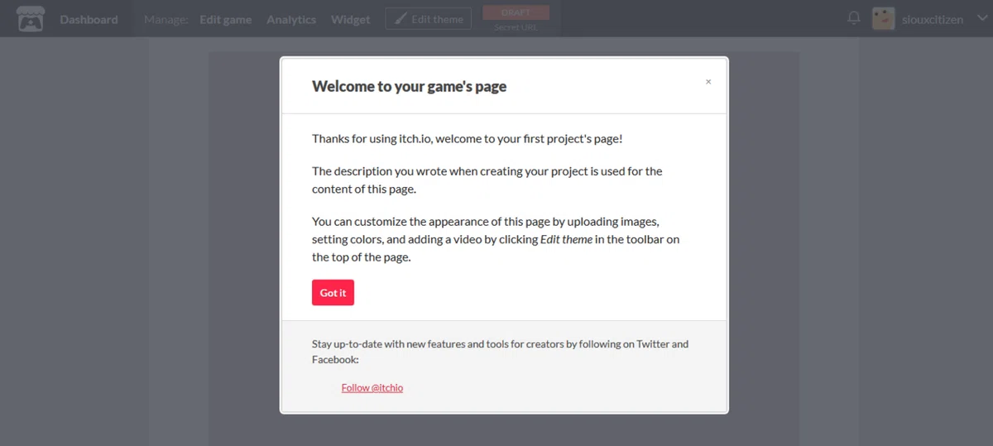The image size is (993, 446).
Task: Click the Edit theme button
Action: tap(428, 19)
